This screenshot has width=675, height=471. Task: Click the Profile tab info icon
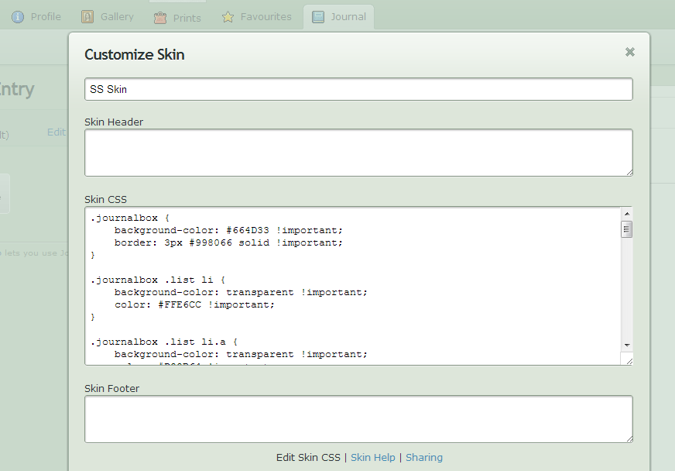pyautogui.click(x=18, y=16)
